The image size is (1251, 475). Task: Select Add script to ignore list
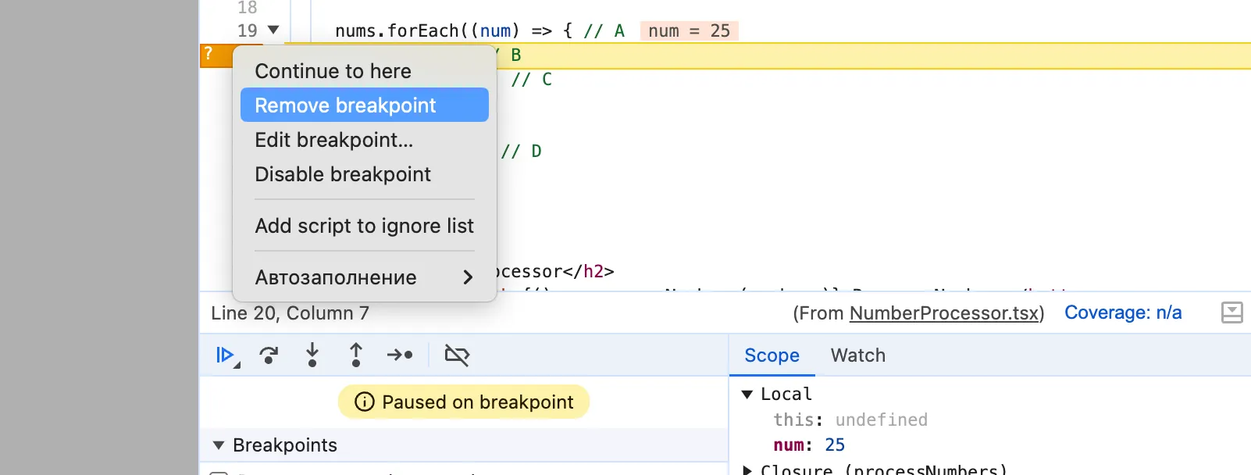365,226
